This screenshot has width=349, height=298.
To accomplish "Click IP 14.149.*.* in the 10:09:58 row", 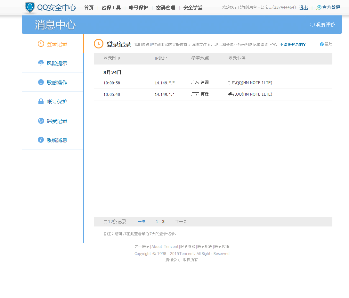I will pos(165,83).
